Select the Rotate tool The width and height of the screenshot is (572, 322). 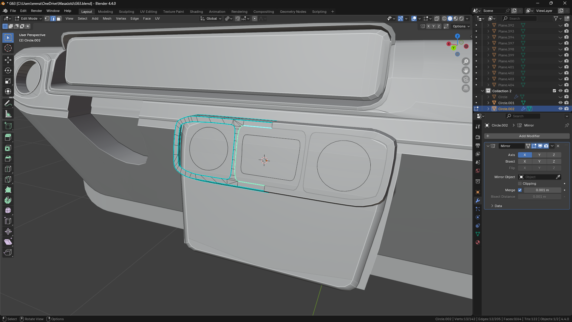click(x=8, y=70)
